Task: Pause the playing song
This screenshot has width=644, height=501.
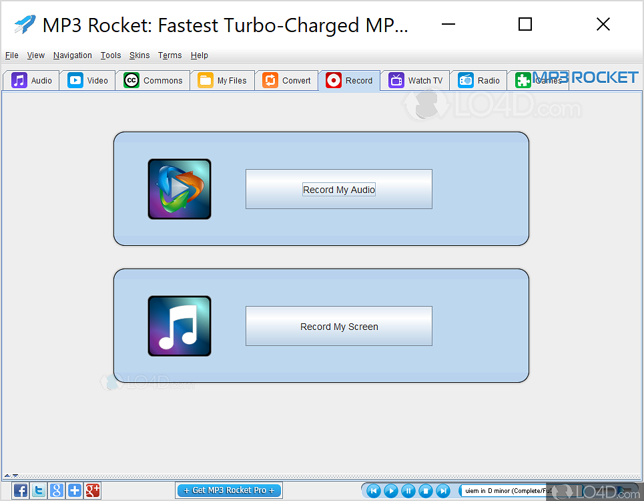Action: pyautogui.click(x=407, y=490)
